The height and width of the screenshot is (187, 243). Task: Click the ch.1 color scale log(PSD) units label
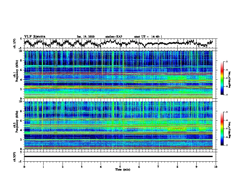[230, 80]
